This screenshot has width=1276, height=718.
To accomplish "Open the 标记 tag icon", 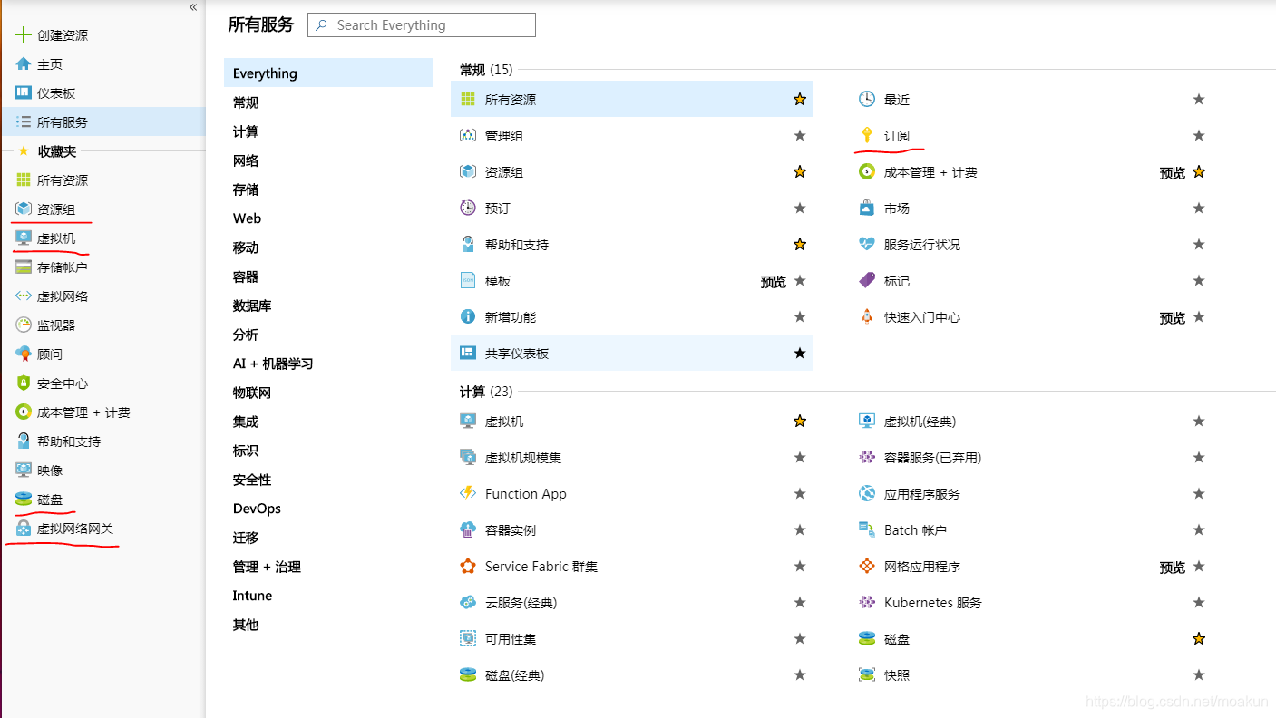I will (867, 280).
